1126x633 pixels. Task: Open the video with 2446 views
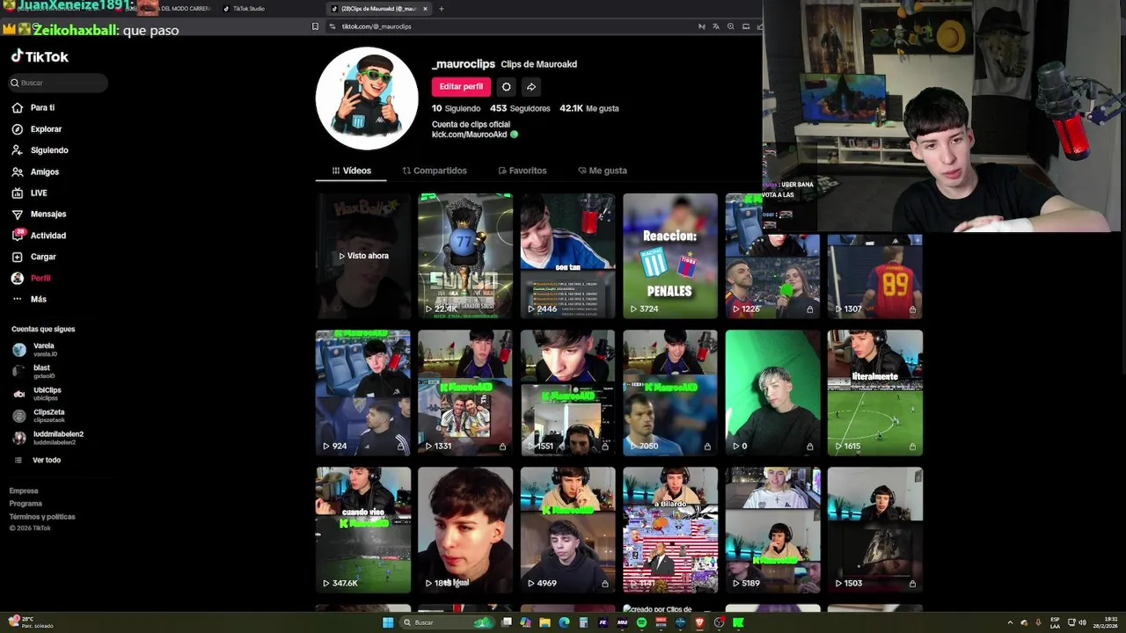pyautogui.click(x=567, y=256)
